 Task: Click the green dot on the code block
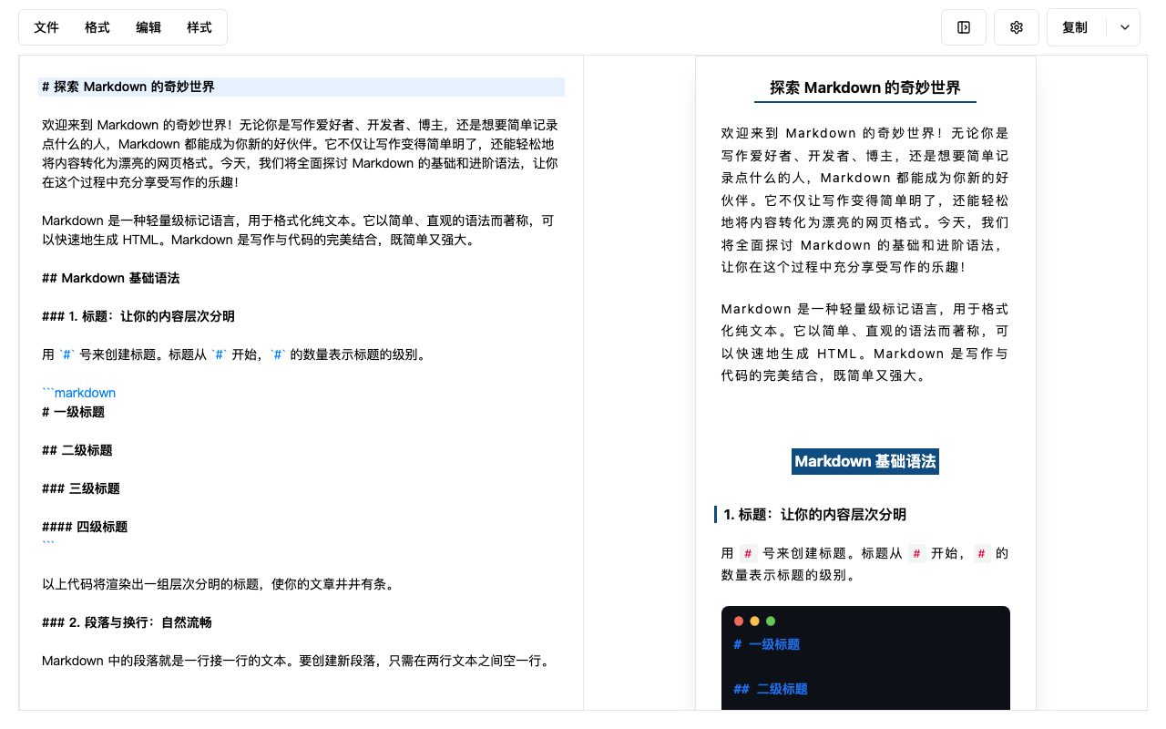click(x=771, y=621)
